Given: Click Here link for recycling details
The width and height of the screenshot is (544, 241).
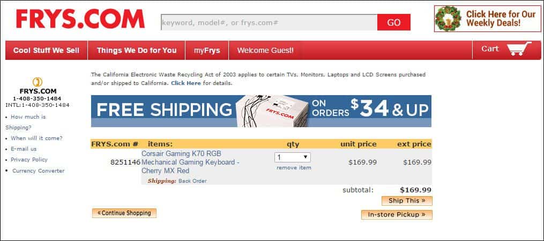Looking at the screenshot, I should (x=186, y=83).
